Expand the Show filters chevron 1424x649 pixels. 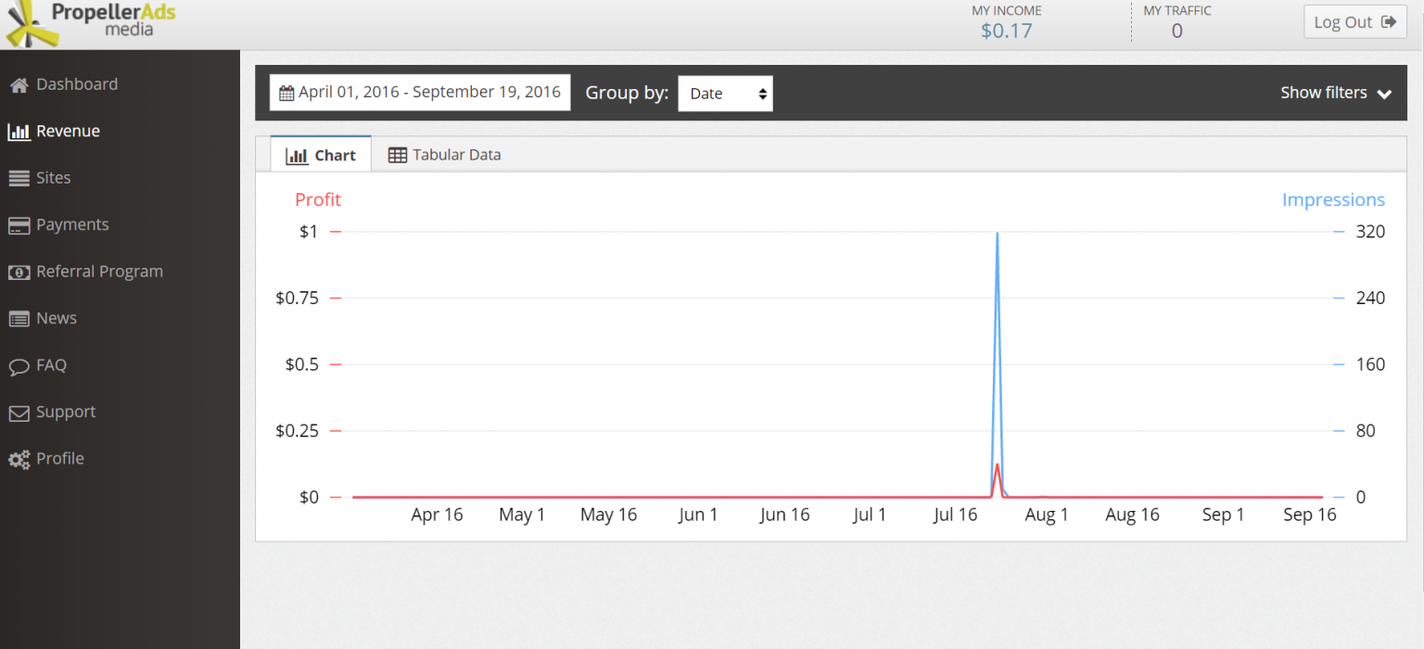pyautogui.click(x=1384, y=94)
